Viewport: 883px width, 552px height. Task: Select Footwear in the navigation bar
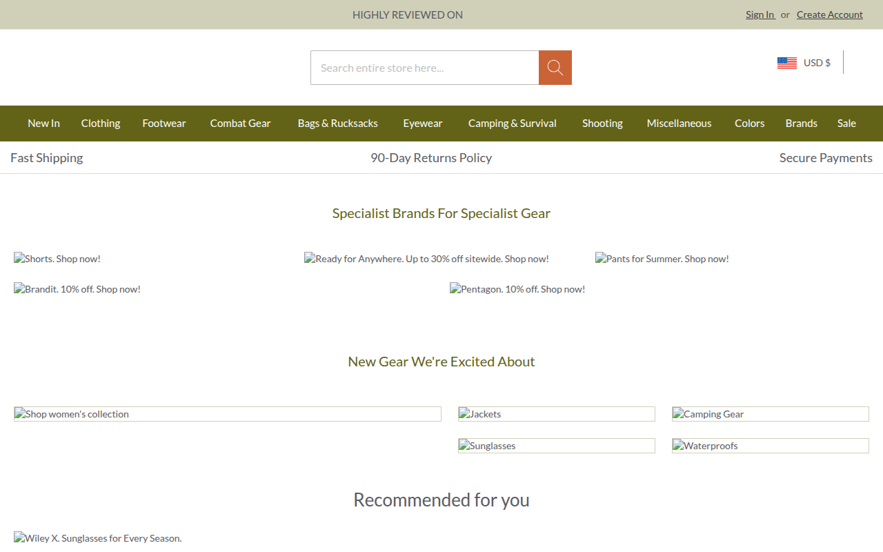coord(164,124)
